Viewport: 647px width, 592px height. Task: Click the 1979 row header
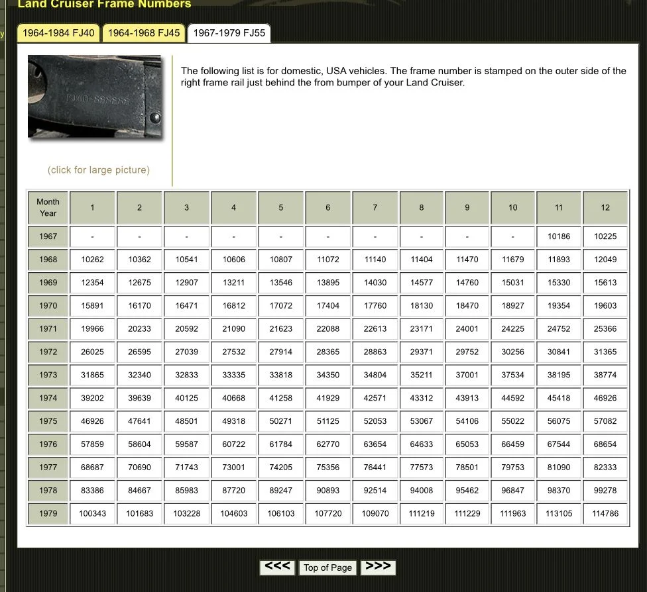[48, 514]
